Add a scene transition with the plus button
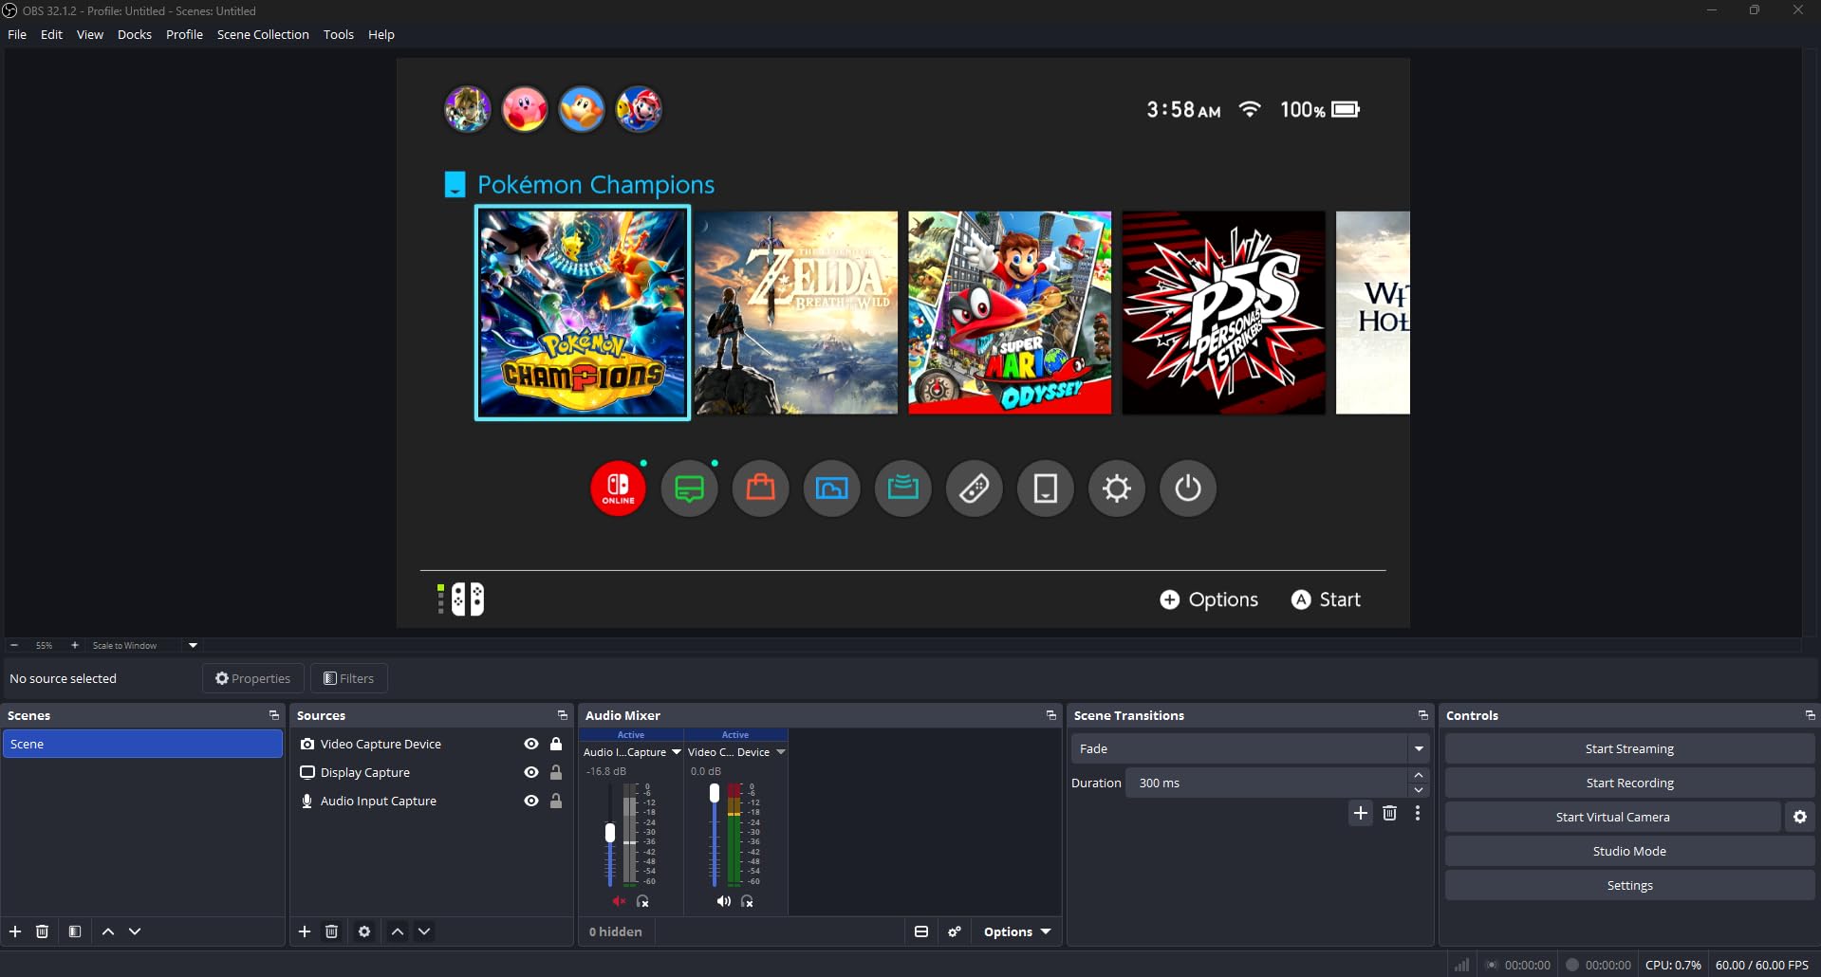This screenshot has height=977, width=1821. click(x=1361, y=813)
